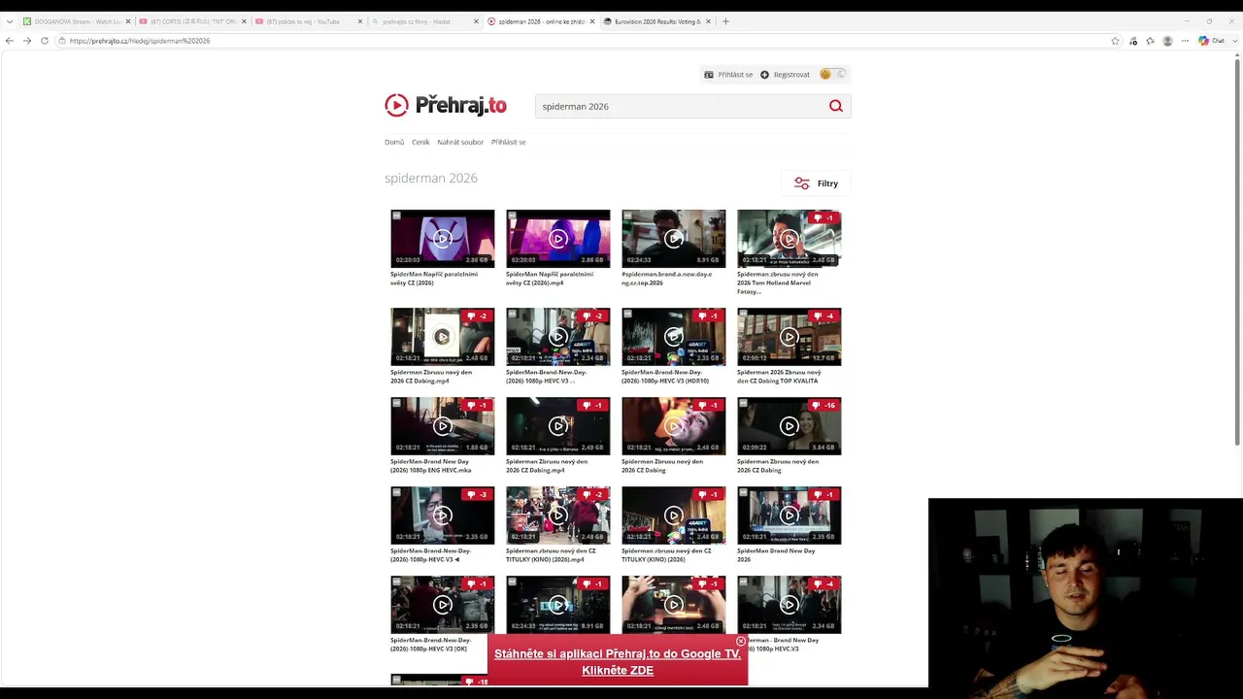
Task: Click the -4 dislike badge on 'TOP KVALITA' video
Action: (x=824, y=316)
